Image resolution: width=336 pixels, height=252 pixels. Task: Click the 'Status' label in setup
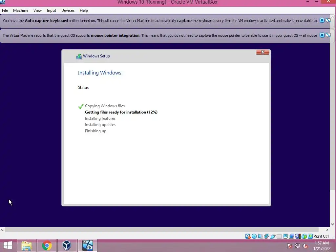83,87
